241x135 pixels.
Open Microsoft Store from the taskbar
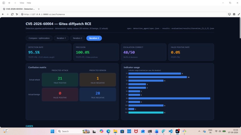click(x=122, y=131)
